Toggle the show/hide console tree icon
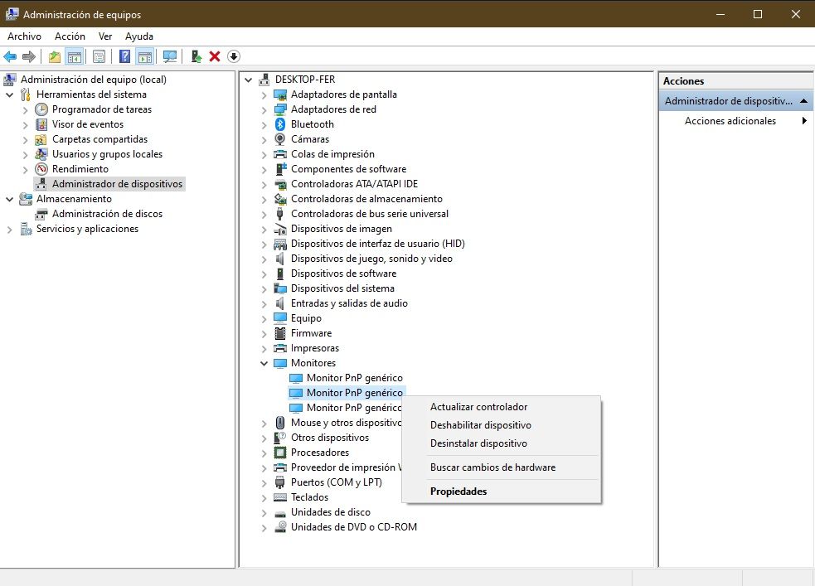815x586 pixels. coord(75,56)
